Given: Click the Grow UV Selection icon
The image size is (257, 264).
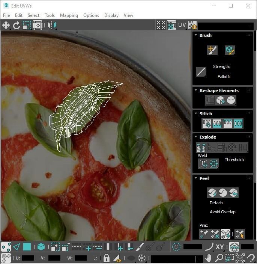Looking at the screenshot, I should [55, 247].
